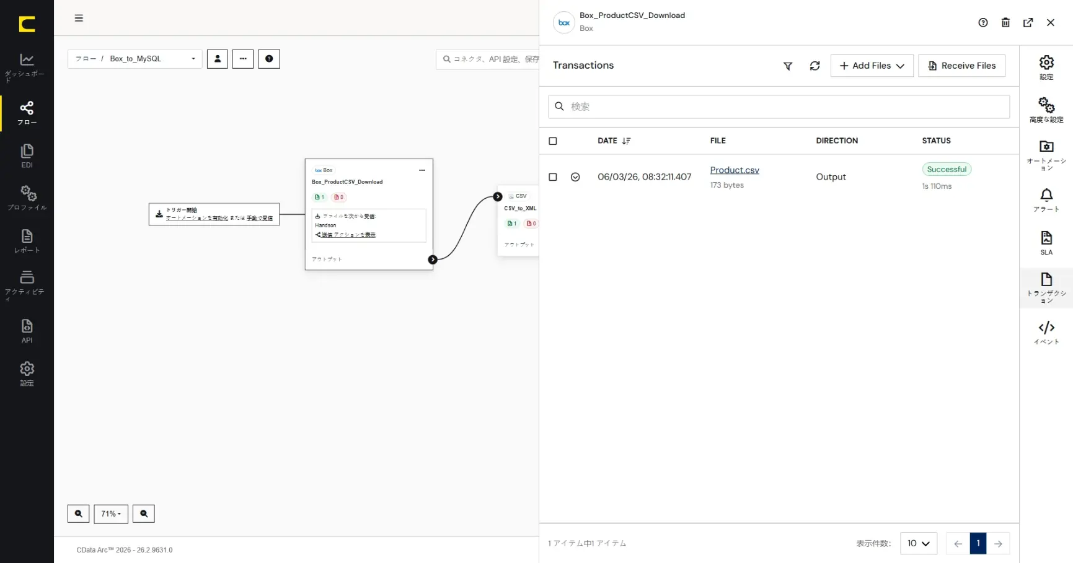Open the Advanced settings tab
The width and height of the screenshot is (1073, 563).
[x=1046, y=110]
